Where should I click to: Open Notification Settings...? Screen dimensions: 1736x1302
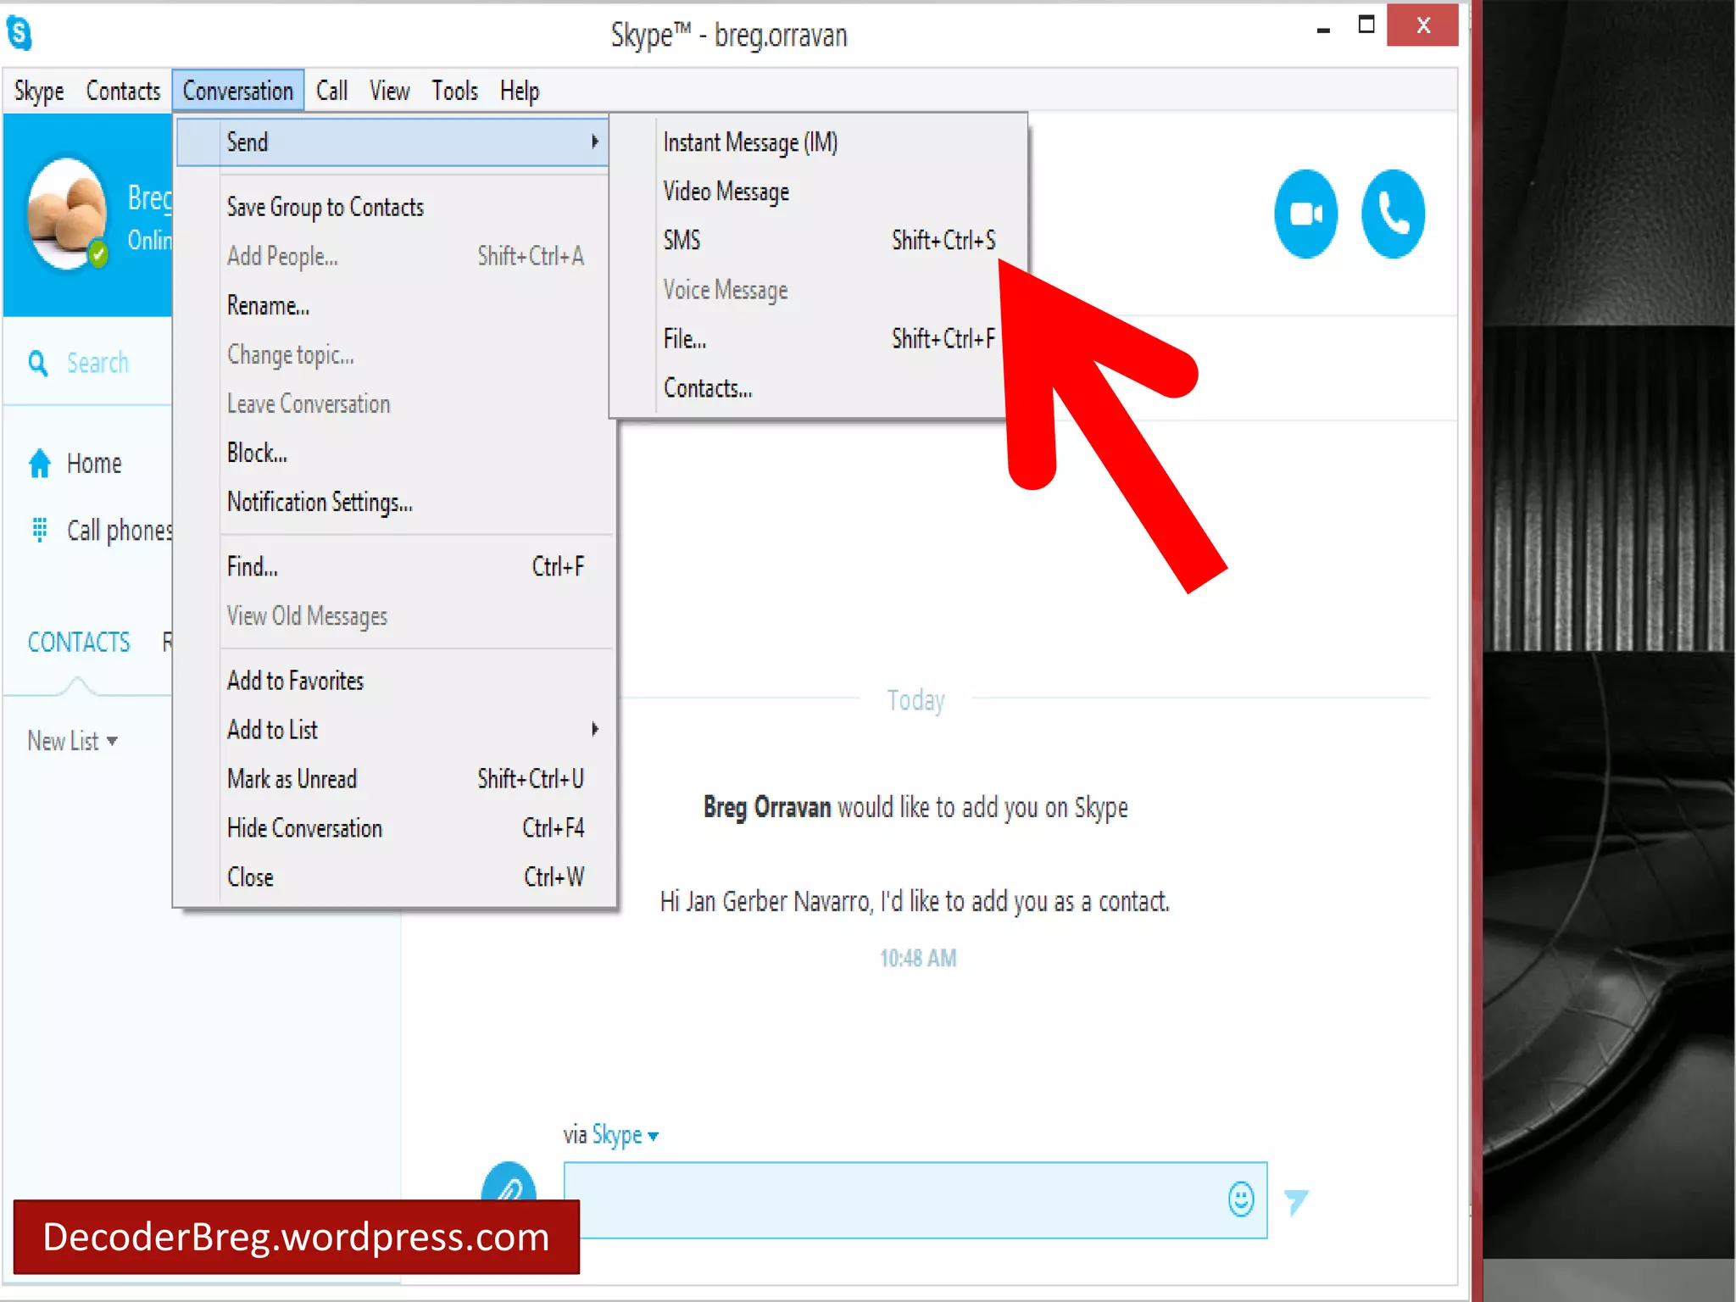320,502
